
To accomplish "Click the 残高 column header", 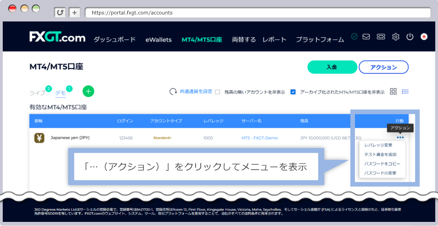I will click(x=304, y=121).
